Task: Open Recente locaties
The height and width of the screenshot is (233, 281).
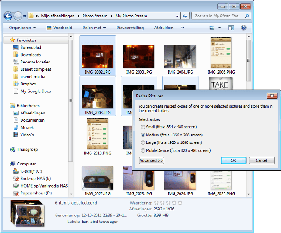Action: tap(32, 62)
